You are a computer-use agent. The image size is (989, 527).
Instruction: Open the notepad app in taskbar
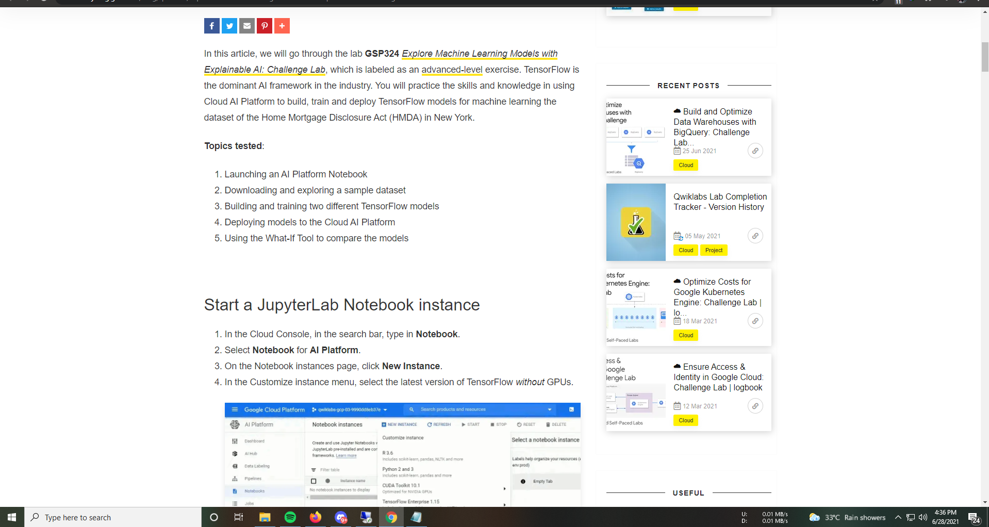(416, 517)
